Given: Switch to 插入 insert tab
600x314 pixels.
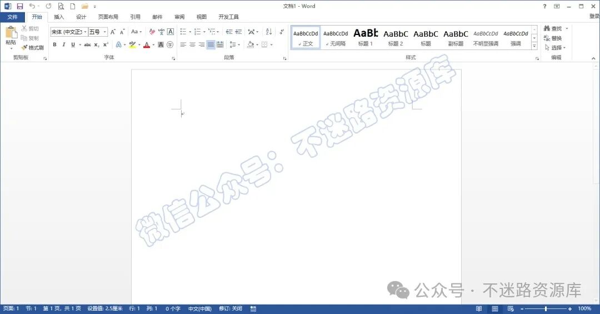Looking at the screenshot, I should click(58, 17).
